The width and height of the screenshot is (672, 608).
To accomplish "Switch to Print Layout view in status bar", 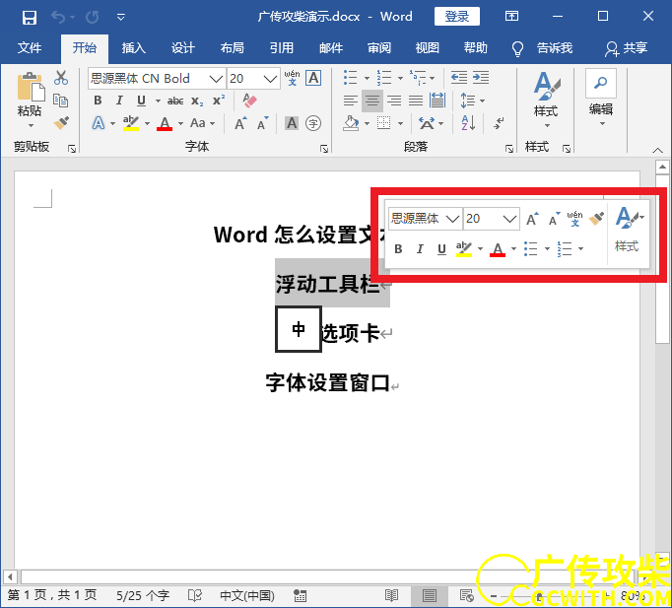I will tap(429, 595).
